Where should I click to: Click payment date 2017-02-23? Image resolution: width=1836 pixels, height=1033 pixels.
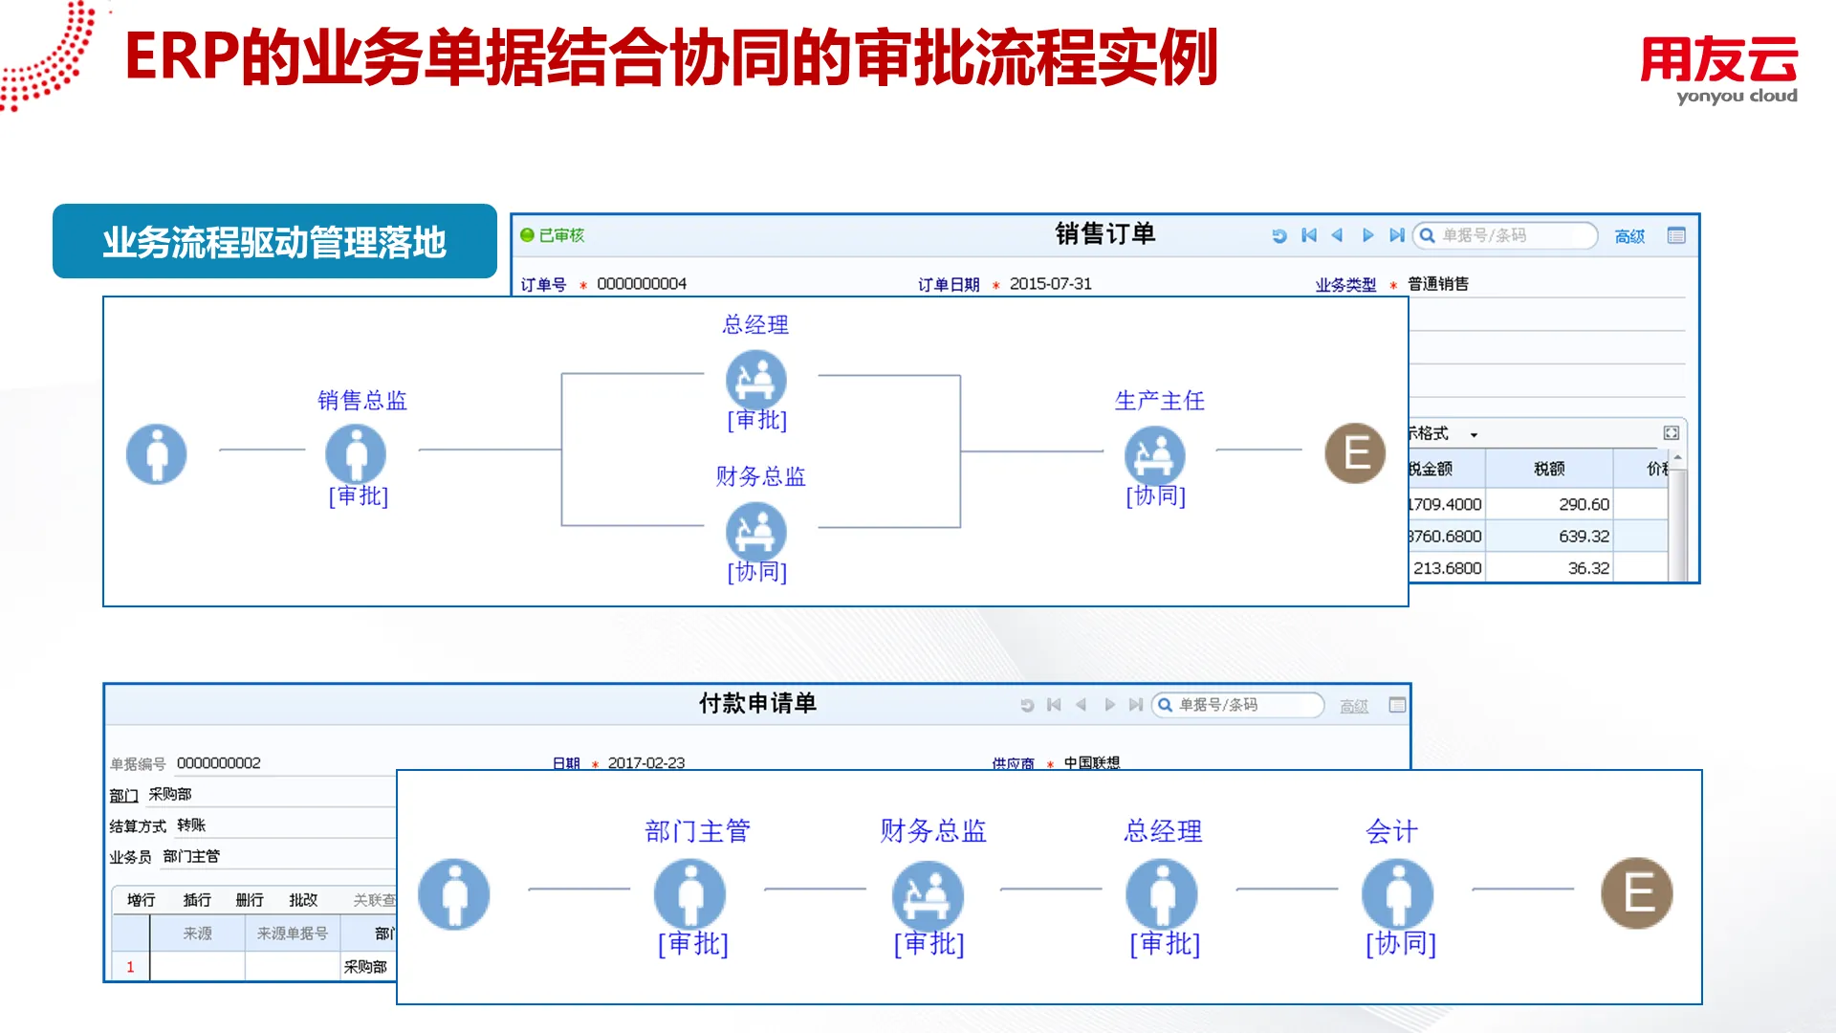click(x=646, y=762)
